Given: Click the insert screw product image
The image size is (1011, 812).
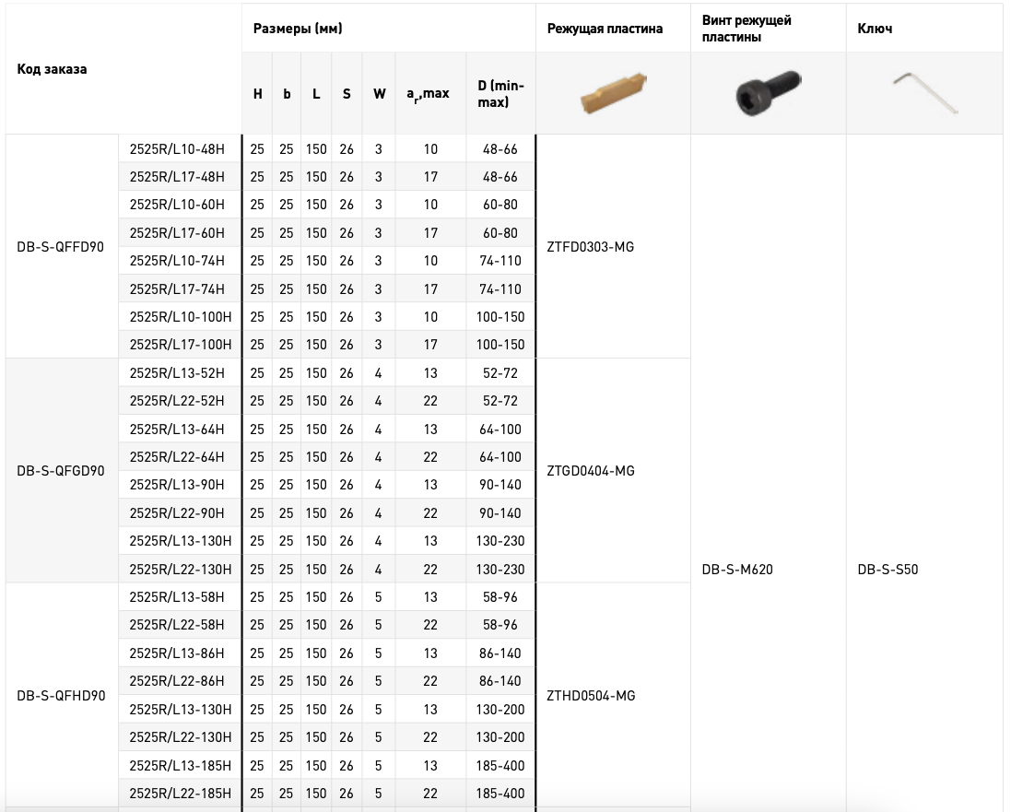Looking at the screenshot, I should pos(768,93).
